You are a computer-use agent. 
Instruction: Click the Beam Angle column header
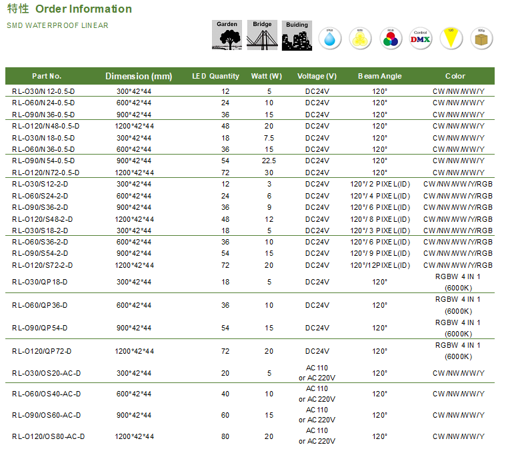(x=379, y=76)
